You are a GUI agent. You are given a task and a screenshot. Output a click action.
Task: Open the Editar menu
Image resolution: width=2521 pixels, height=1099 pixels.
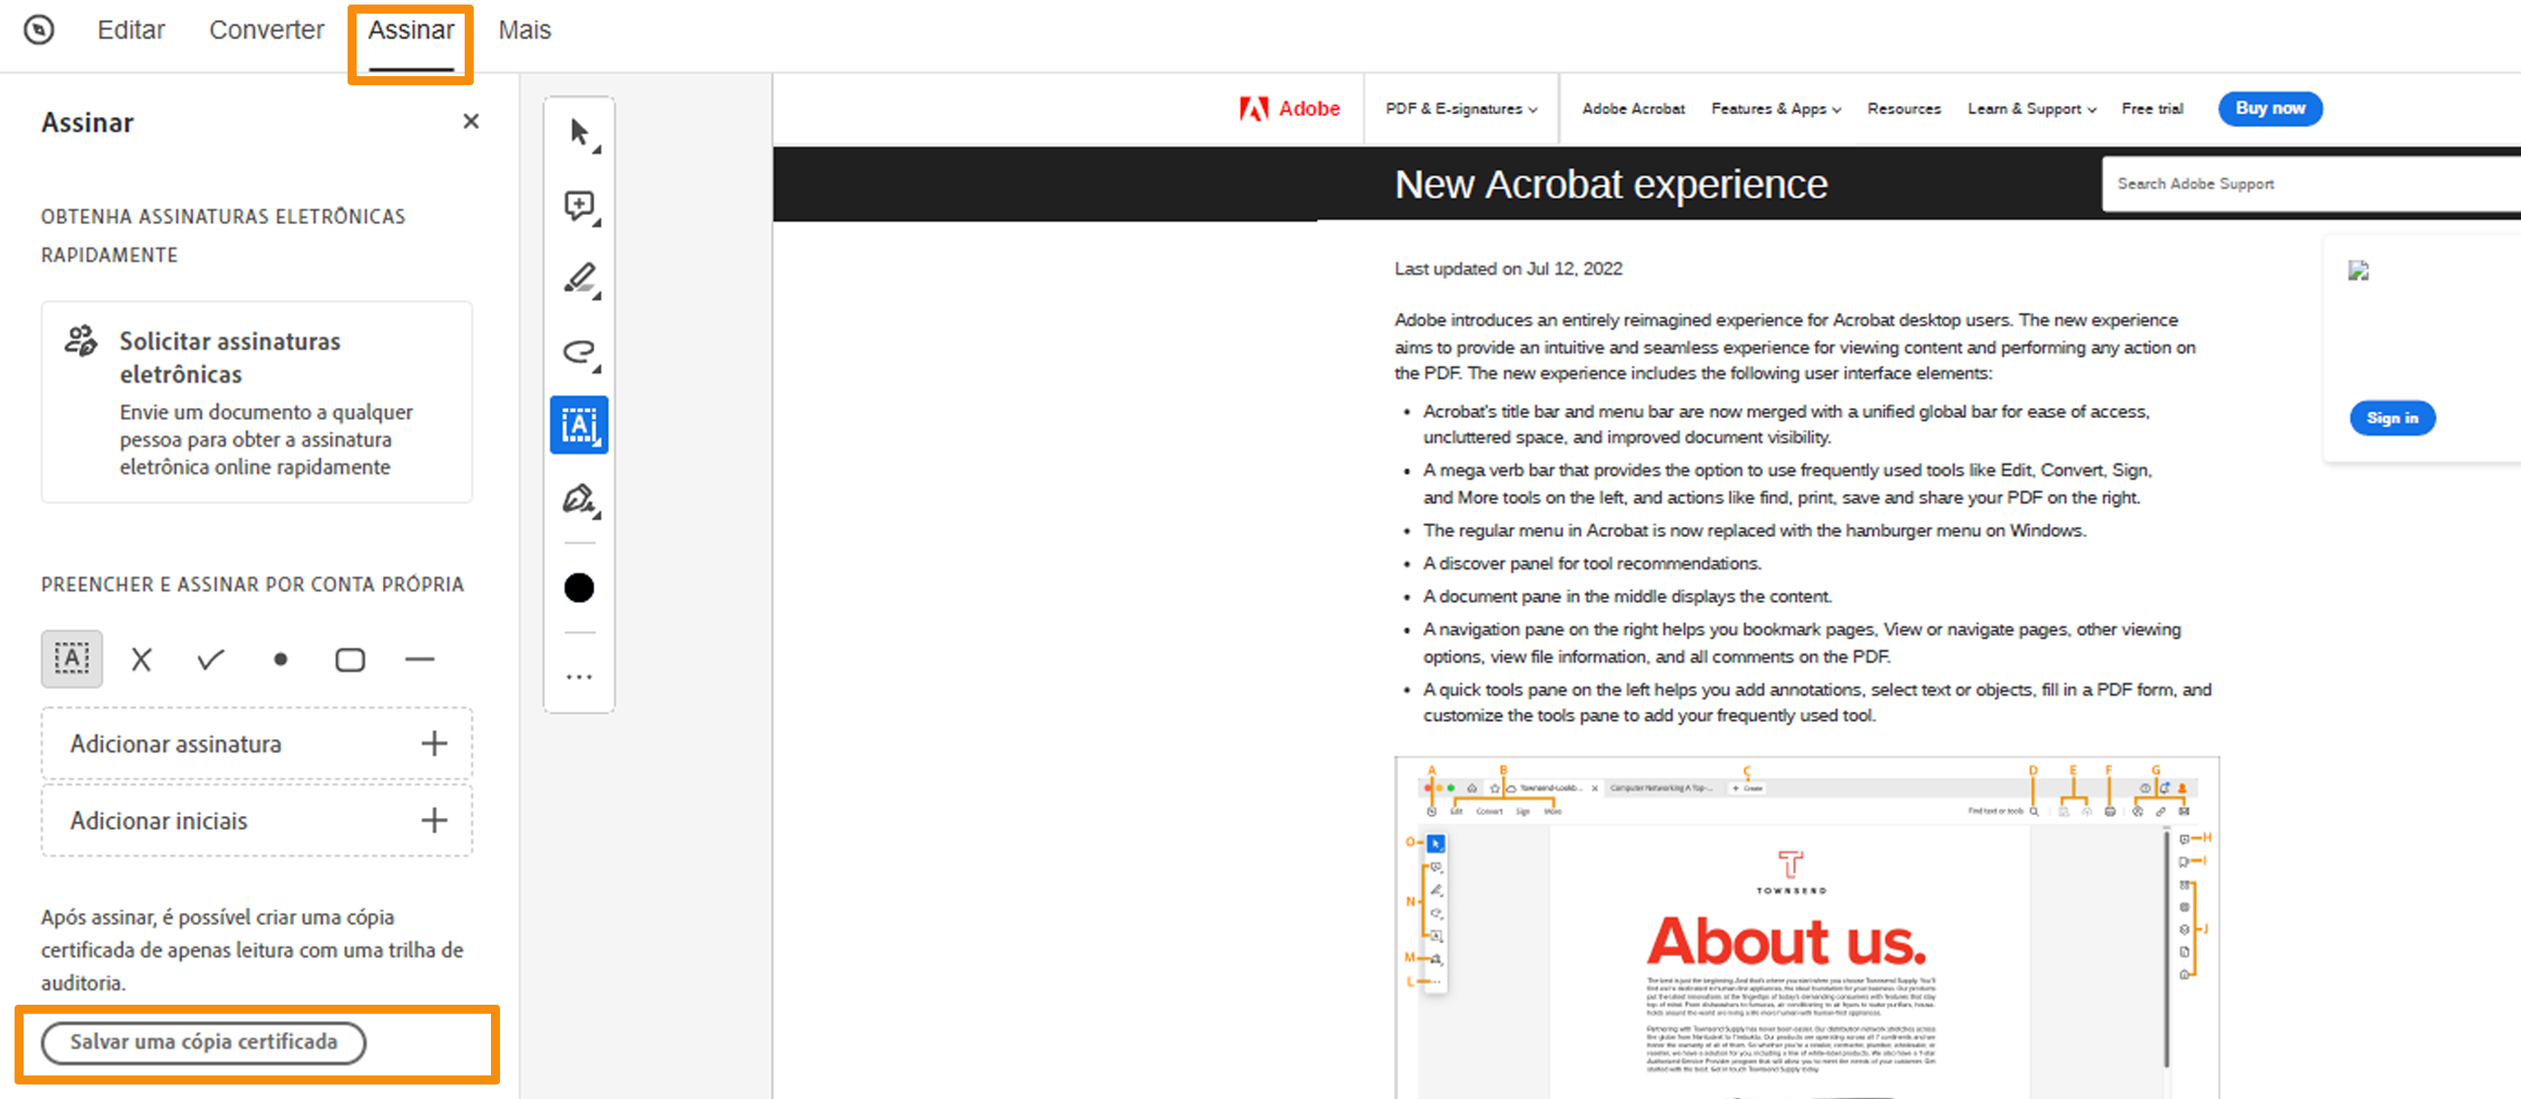[x=132, y=30]
